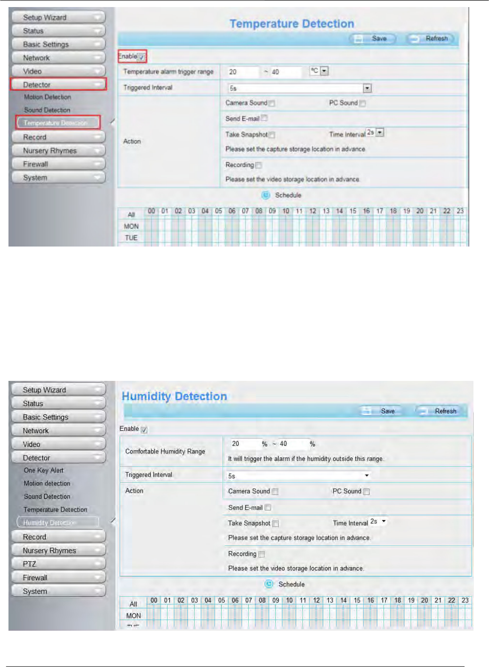This screenshot has height=667, width=489.
Task: Select Motion detection in the Humidity page sidebar
Action: tap(47, 484)
